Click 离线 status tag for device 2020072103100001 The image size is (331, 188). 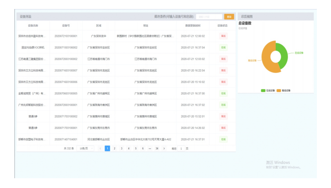point(223,36)
